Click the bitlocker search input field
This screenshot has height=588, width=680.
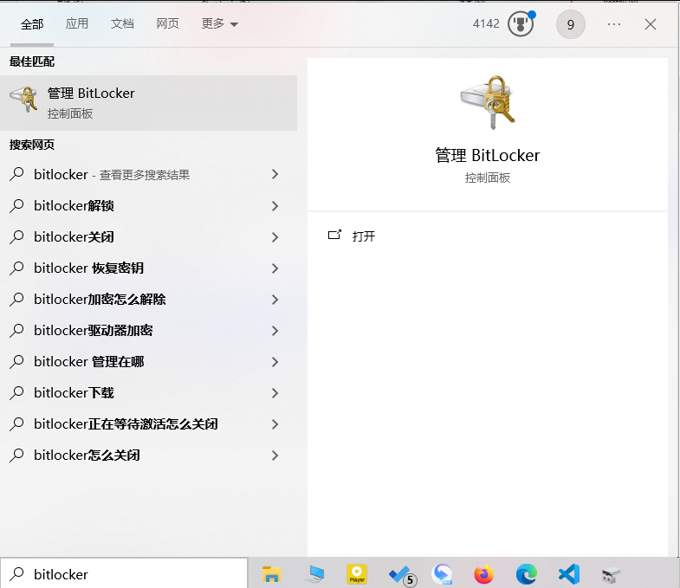pos(124,573)
